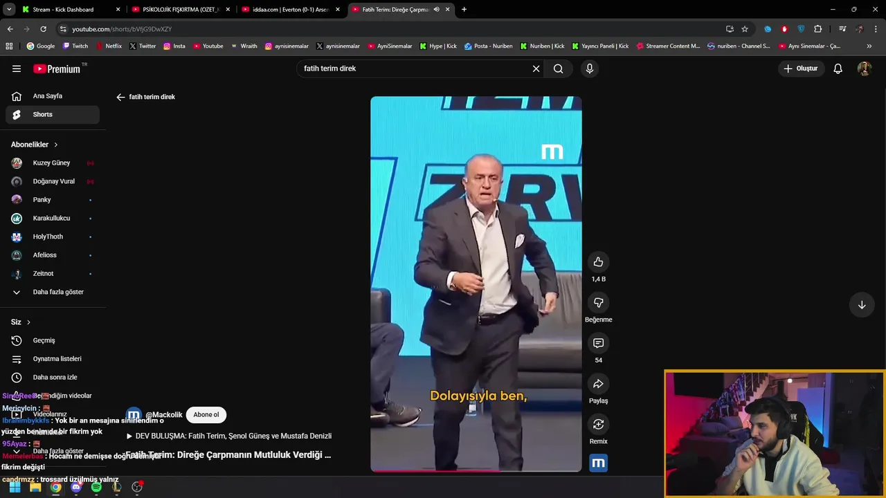Image resolution: width=886 pixels, height=498 pixels.
Task: Open the DEV BULUŞMA linked video
Action: (x=229, y=436)
